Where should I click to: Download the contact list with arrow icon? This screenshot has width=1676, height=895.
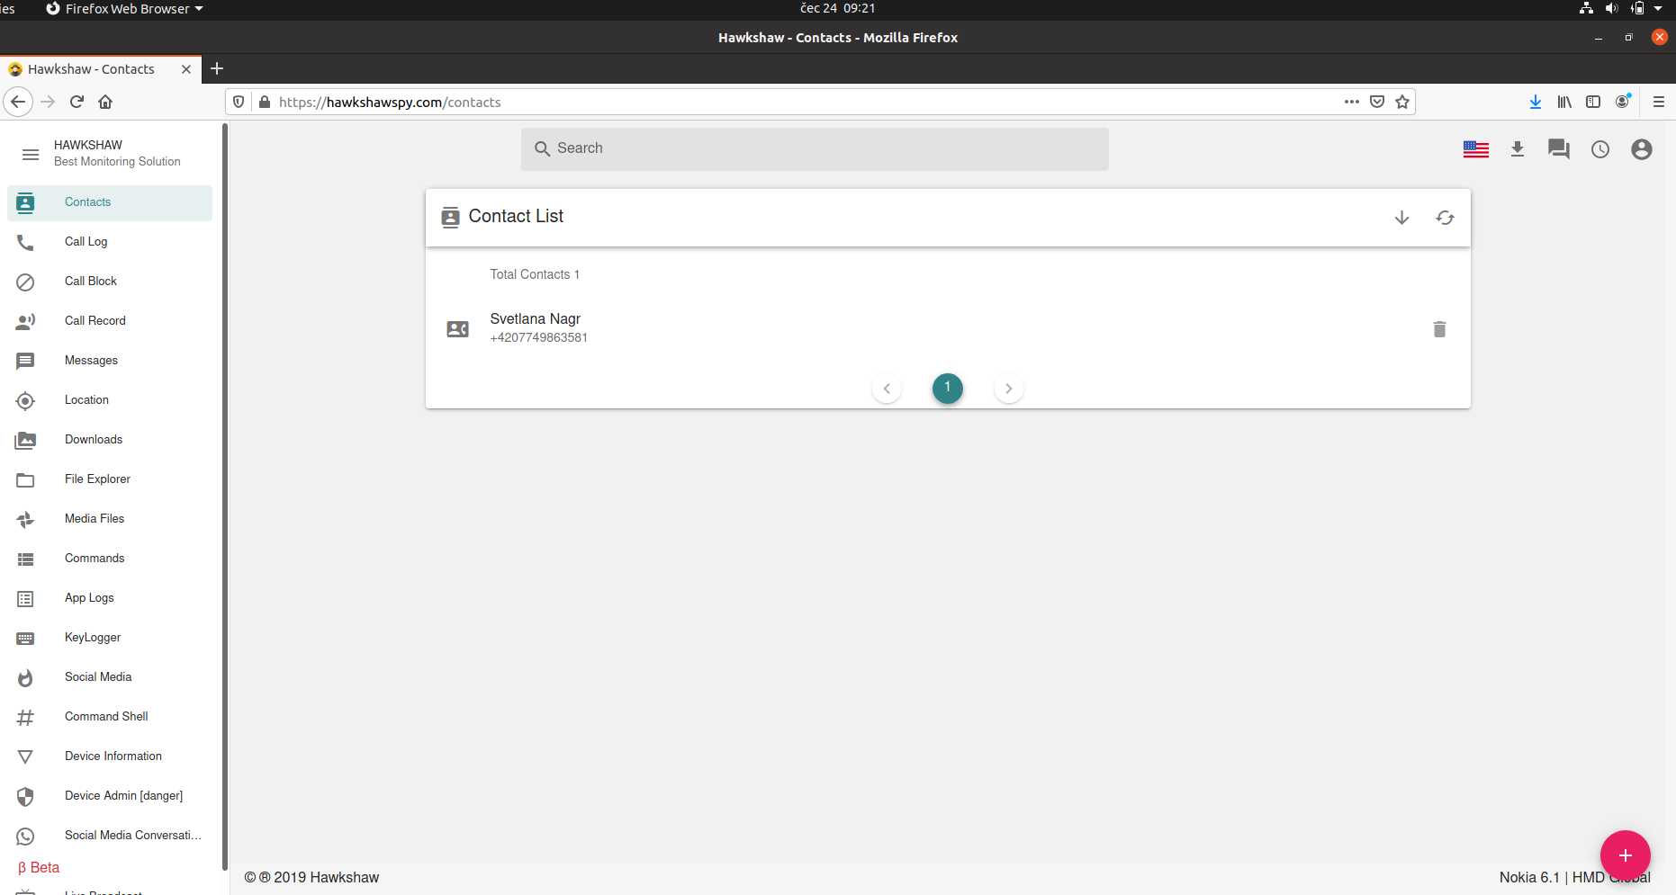tap(1401, 218)
